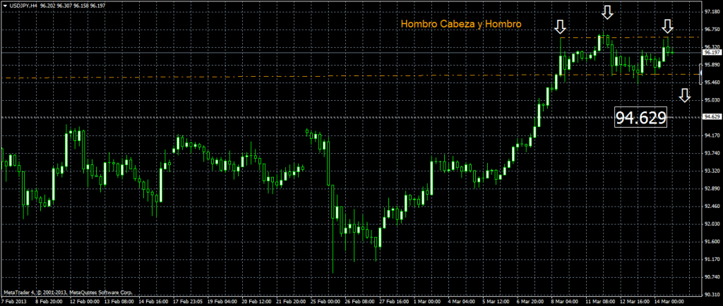Grab the chart shift handle on price axis
Viewport: 723px width, 306px height.
699,71
